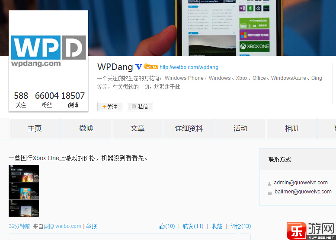
Task: Click the gold LV11 level badge
Action: 150,66
